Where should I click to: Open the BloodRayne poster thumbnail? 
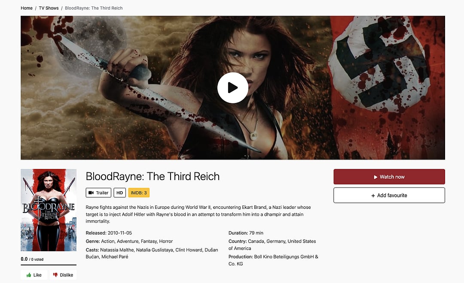point(49,210)
